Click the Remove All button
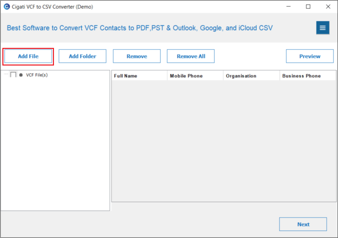 (191, 56)
